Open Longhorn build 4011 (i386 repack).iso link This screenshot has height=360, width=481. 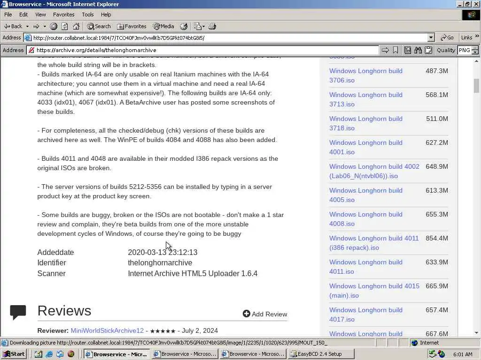pyautogui.click(x=374, y=242)
